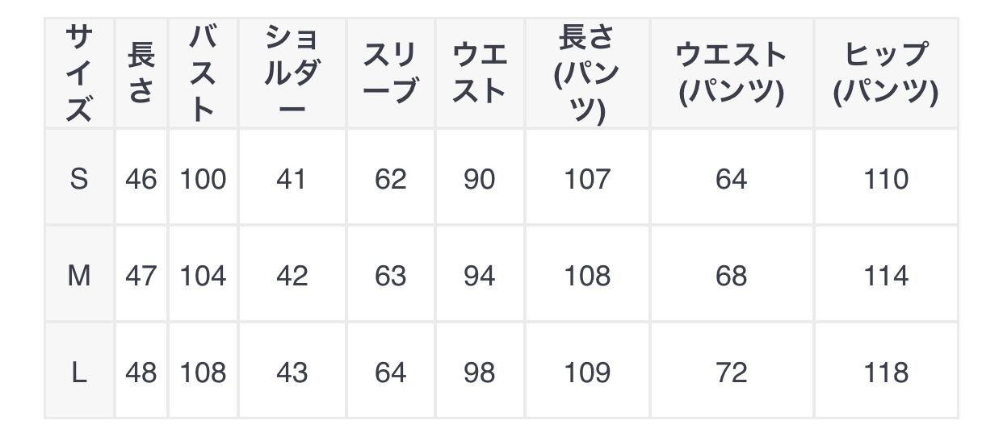Click the ウエスト(パンツ) column header
Screen dimensions: 1003x437
pyautogui.click(x=731, y=73)
